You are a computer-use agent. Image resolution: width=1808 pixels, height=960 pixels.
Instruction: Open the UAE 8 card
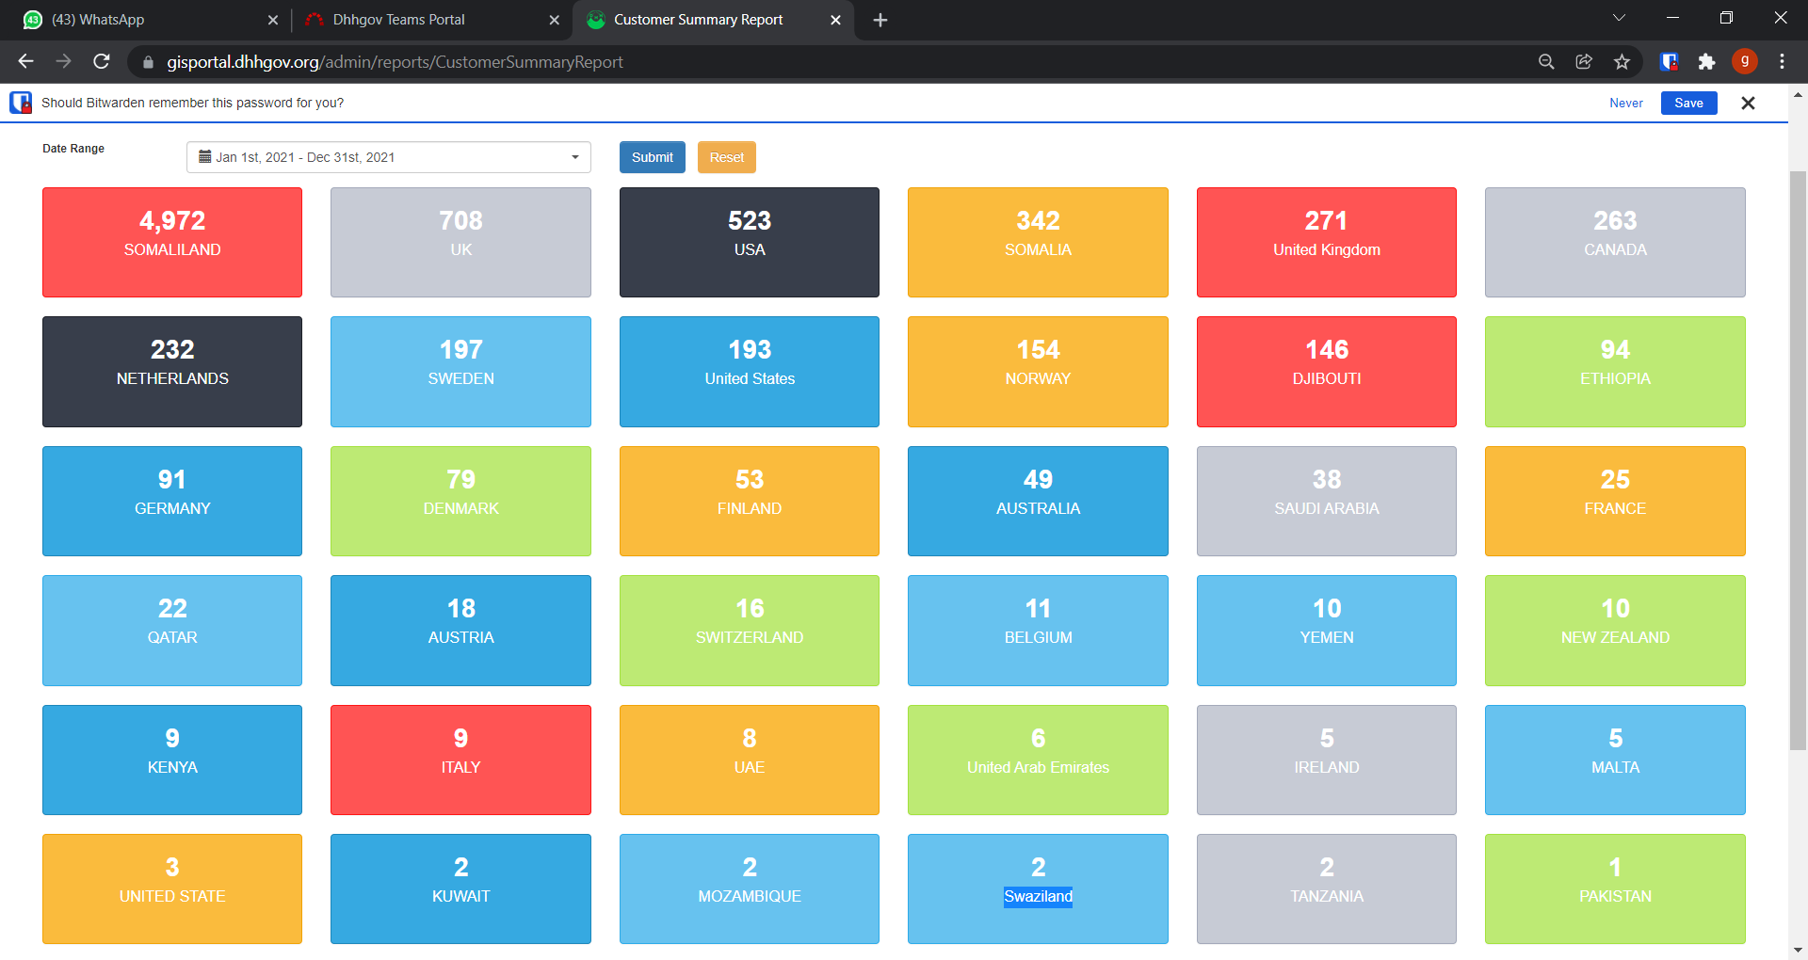click(750, 760)
